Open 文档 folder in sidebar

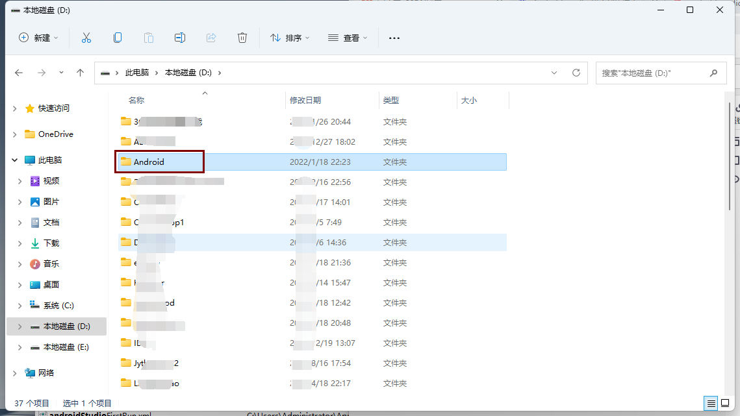point(51,223)
